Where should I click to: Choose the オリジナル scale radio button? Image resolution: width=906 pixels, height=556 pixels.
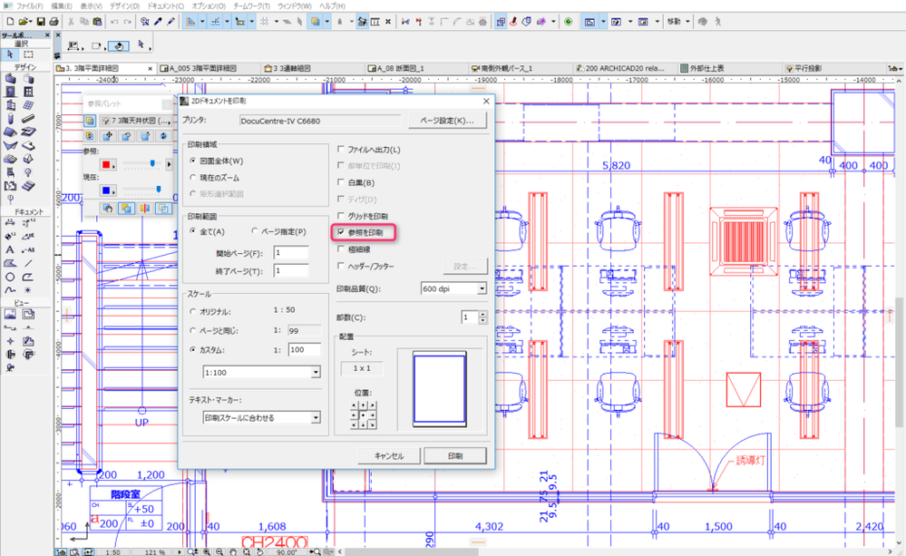click(x=193, y=311)
